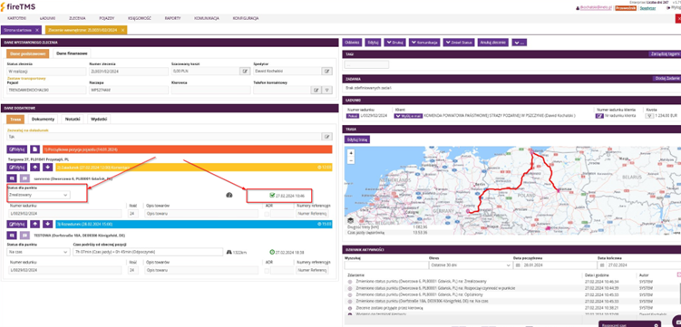Click the edit icon next to Szacowany koszt
Viewport: 681px width, 327px height.
click(245, 72)
